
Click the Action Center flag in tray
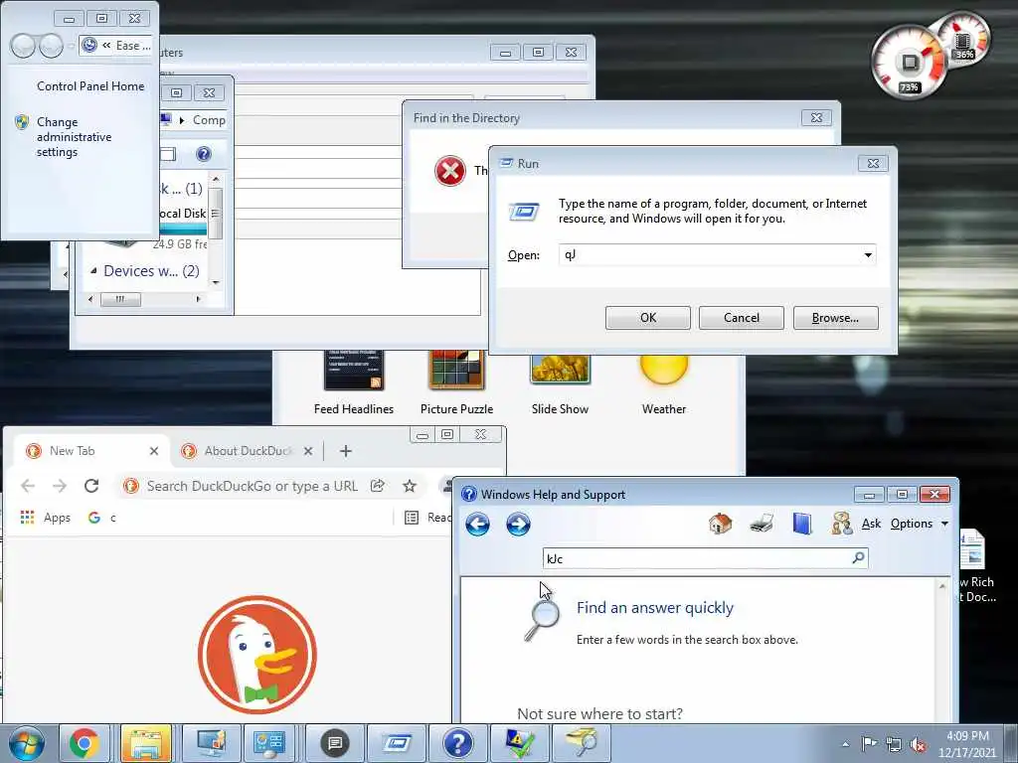(x=869, y=743)
